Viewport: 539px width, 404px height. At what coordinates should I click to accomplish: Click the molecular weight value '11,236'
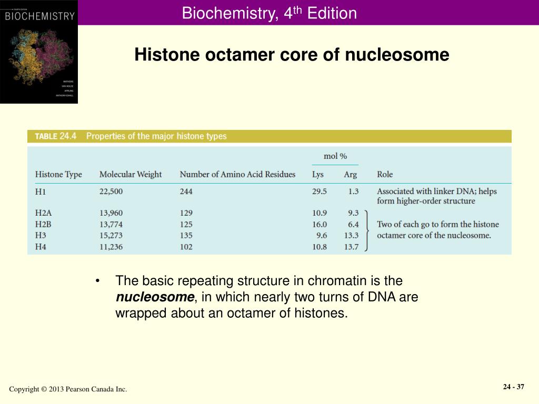pyautogui.click(x=111, y=247)
